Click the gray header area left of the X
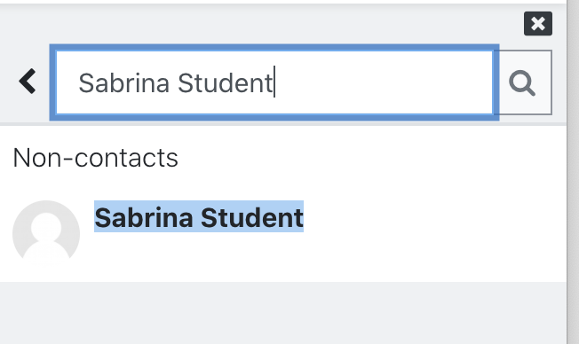The width and height of the screenshot is (579, 344). [258, 24]
